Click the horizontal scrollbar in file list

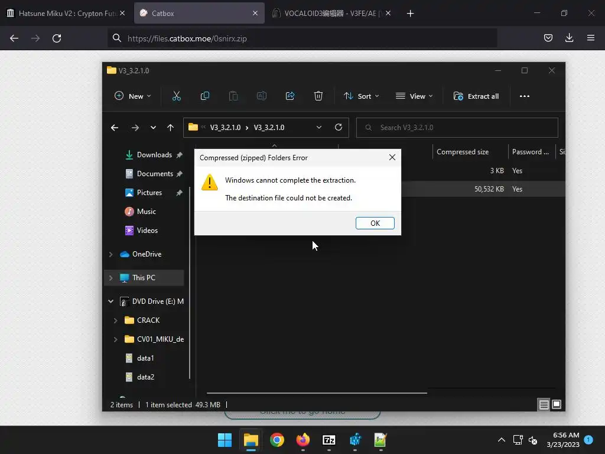tap(317, 393)
